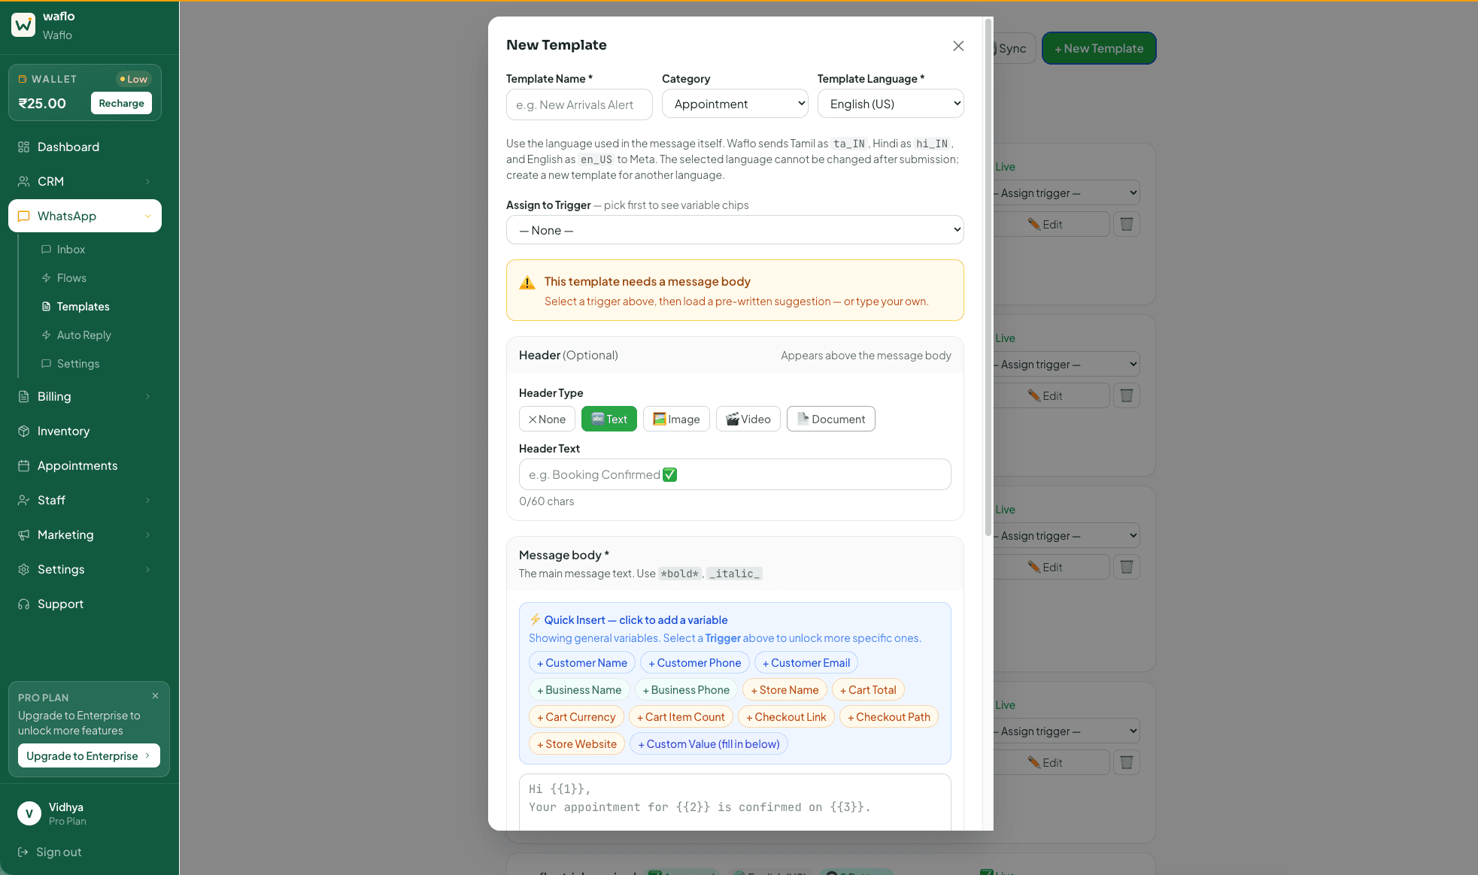This screenshot has width=1478, height=875.
Task: Open the Dashboard sidebar item
Action: (85, 147)
